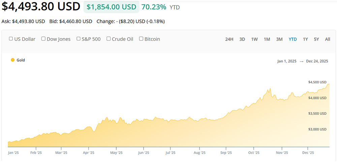
Task: Select the 3M time range
Action: click(x=279, y=39)
